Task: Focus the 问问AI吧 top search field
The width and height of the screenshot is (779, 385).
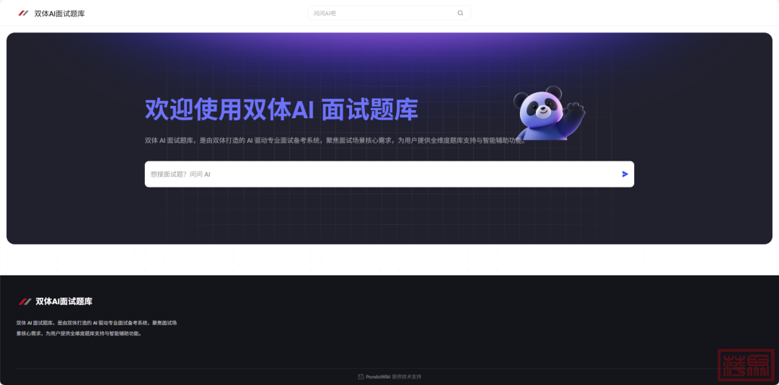Action: (x=382, y=13)
